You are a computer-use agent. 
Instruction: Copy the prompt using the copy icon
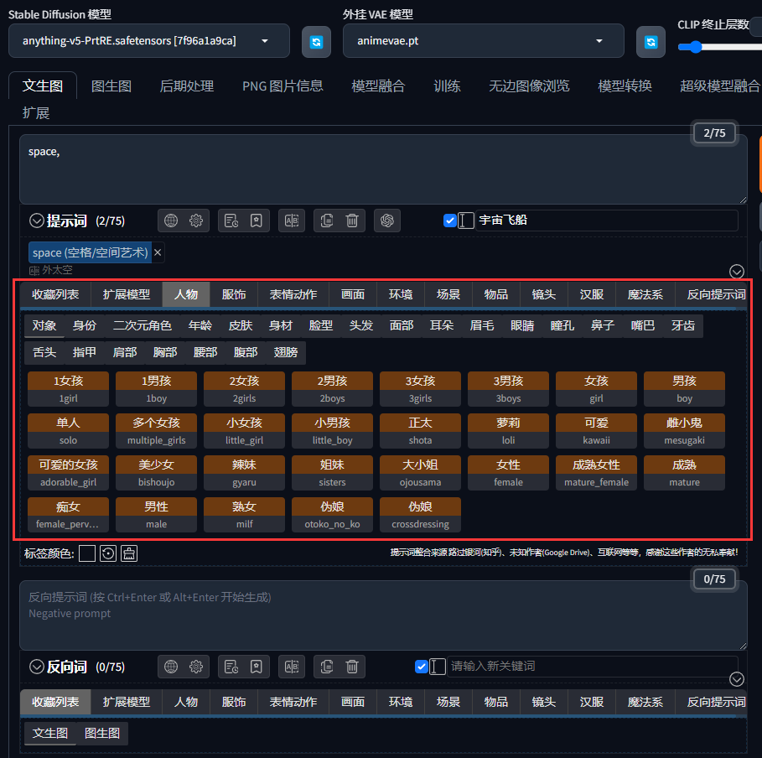(x=326, y=221)
